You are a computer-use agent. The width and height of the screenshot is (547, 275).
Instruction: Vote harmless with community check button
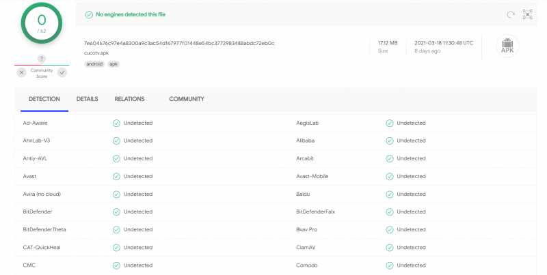(62, 72)
